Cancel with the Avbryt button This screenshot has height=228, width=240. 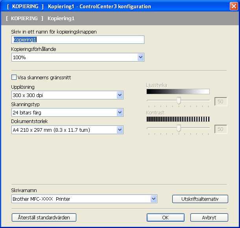click(x=209, y=218)
